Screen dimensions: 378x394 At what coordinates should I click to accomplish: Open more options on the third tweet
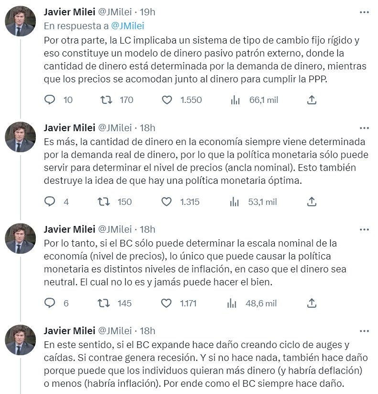tap(364, 229)
